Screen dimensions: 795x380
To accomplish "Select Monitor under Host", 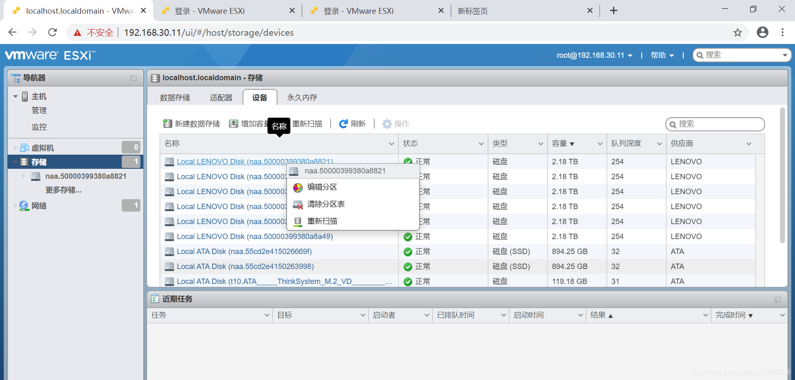I will pos(39,127).
